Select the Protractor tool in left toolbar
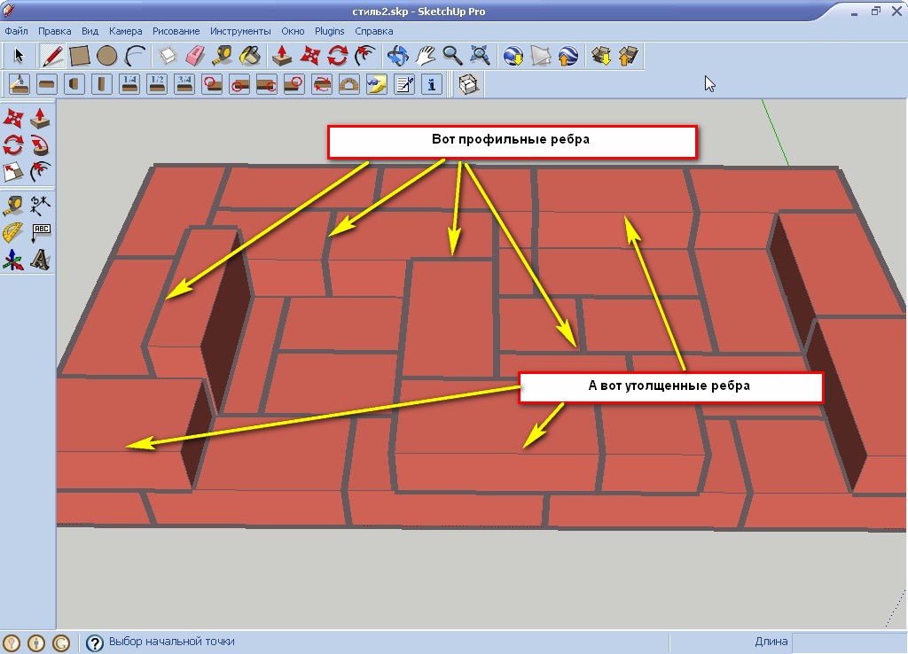Image resolution: width=908 pixels, height=654 pixels. pos(13,233)
